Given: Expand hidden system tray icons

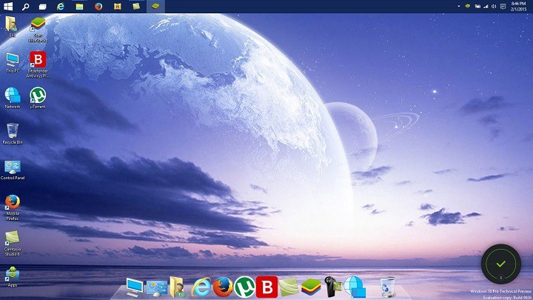Looking at the screenshot, I should [x=458, y=7].
